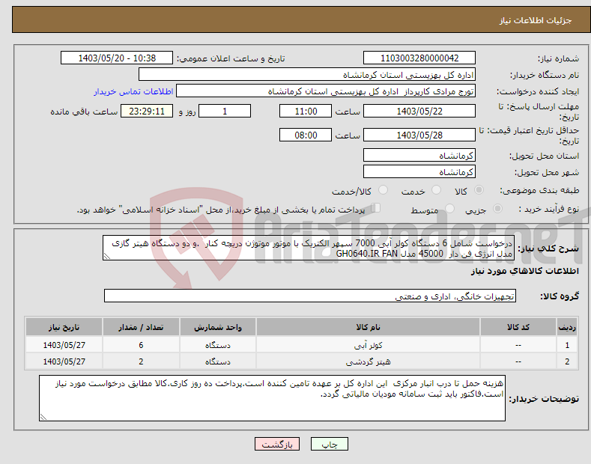The height and width of the screenshot is (464, 591).
Task: Select the کالا/خدمت radio button
Action: click(x=383, y=190)
